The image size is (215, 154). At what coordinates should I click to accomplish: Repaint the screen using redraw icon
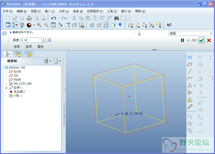tap(8, 25)
